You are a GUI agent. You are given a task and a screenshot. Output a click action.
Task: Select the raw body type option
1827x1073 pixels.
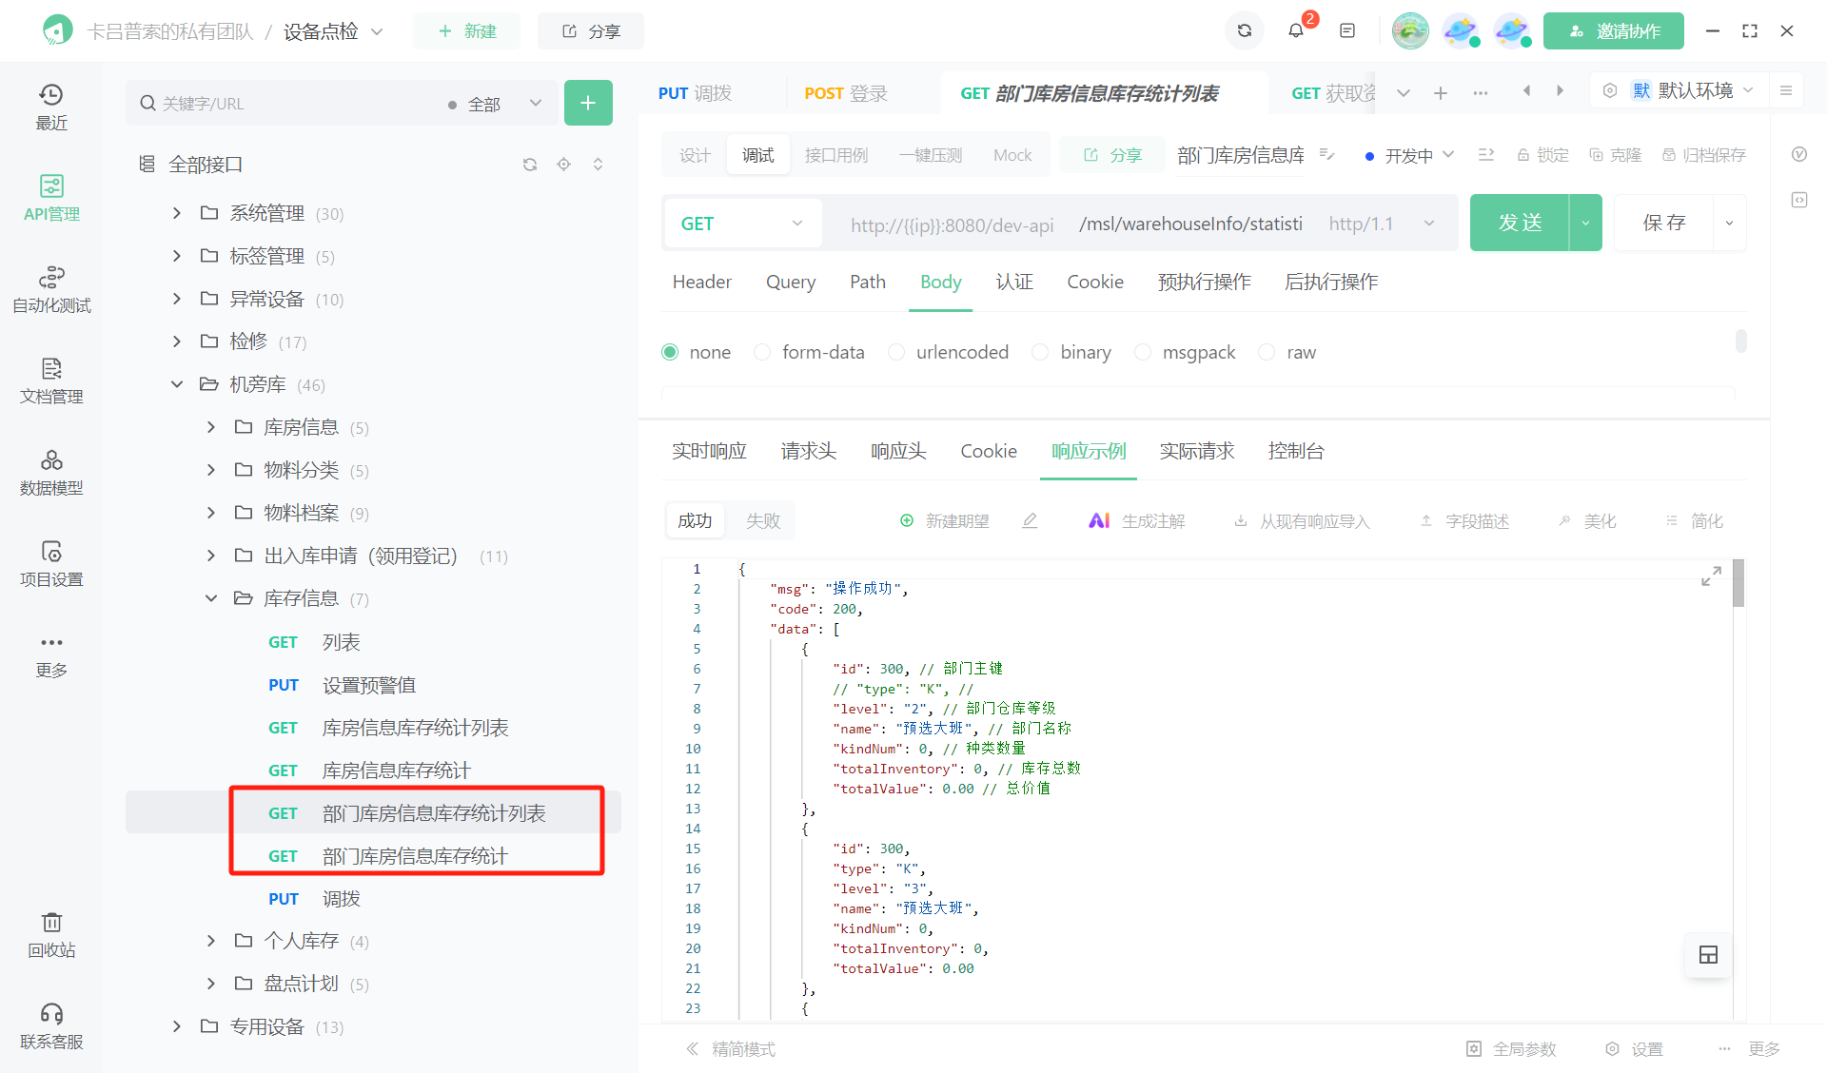1267,352
